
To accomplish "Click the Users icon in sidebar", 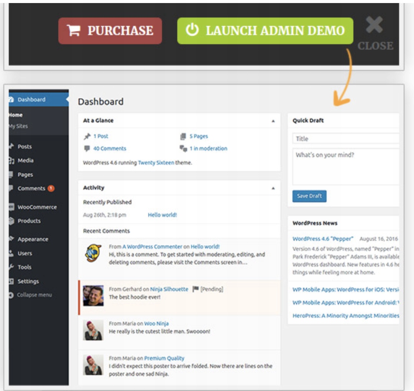I will (x=11, y=253).
